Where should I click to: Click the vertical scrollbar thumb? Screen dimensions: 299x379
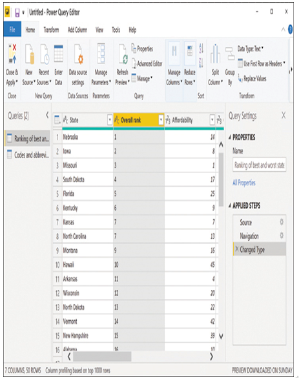221,179
